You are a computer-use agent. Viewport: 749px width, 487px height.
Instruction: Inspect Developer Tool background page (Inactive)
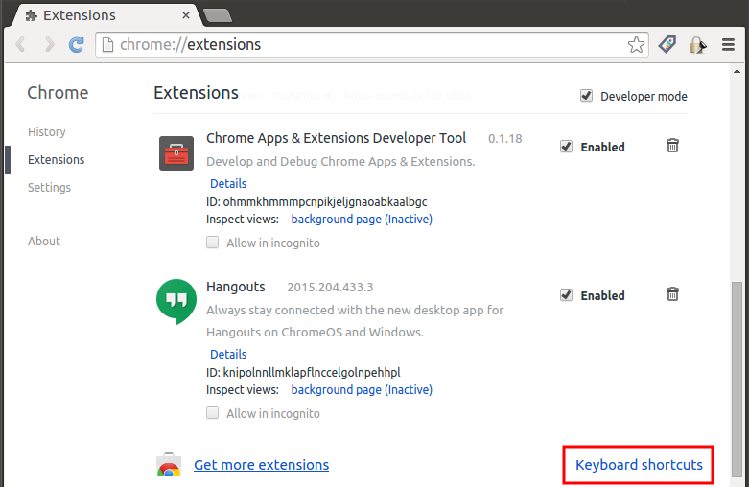tap(362, 220)
